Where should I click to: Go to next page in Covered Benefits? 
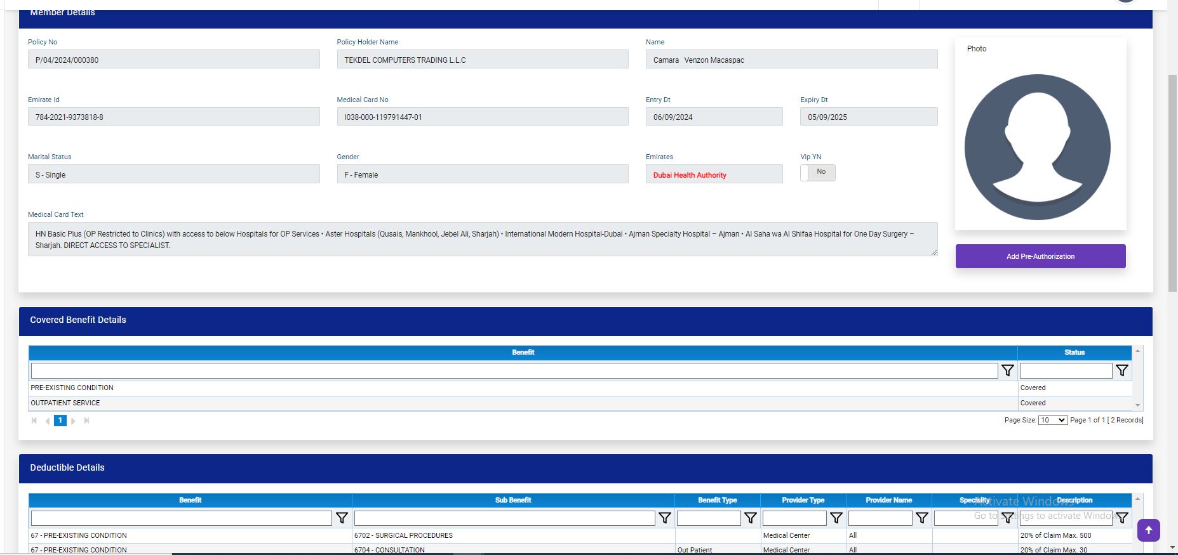(74, 421)
